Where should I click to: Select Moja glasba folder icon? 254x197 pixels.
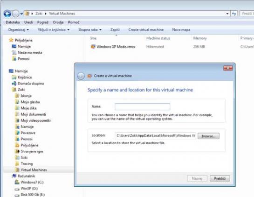[17, 102]
